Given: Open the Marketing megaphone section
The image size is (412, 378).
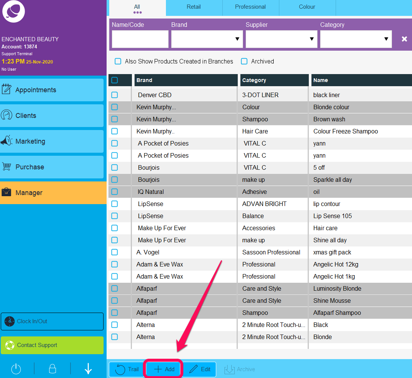Looking at the screenshot, I should [x=52, y=141].
